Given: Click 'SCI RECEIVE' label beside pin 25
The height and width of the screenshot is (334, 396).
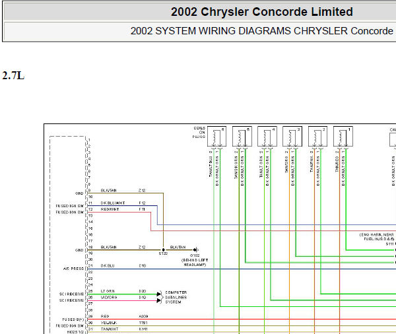Looking at the screenshot, I should pyautogui.click(x=71, y=294).
